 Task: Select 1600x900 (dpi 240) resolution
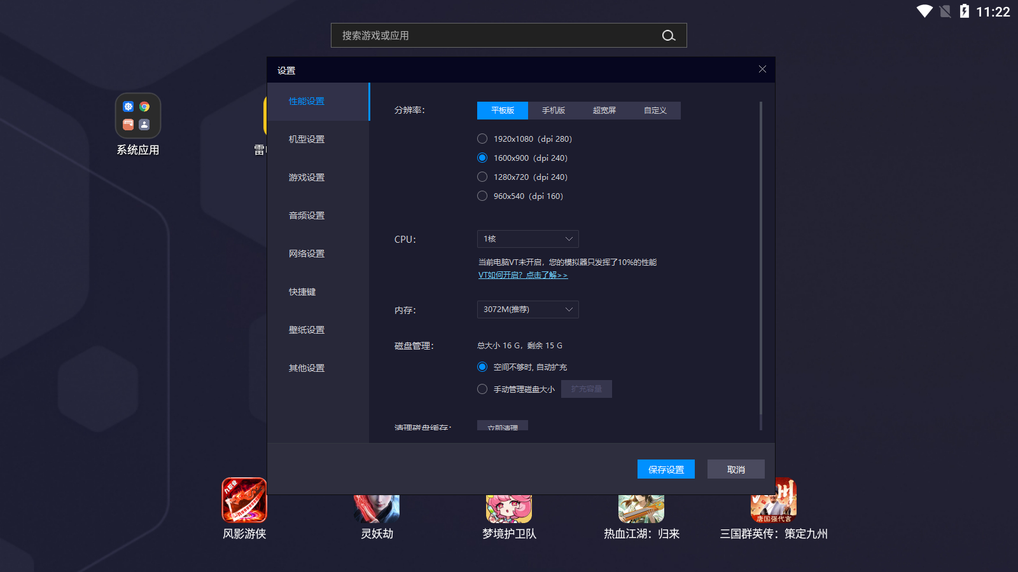click(x=482, y=158)
